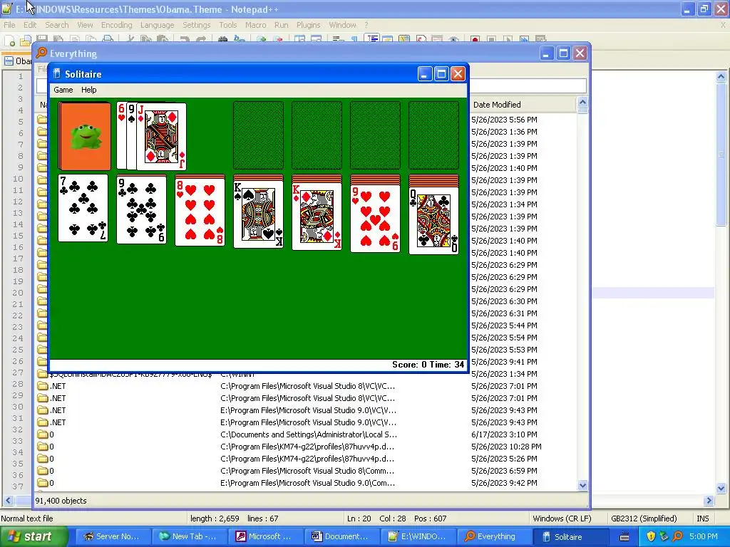Click the Everything window magnifier icon
730x547 pixels.
(41, 53)
